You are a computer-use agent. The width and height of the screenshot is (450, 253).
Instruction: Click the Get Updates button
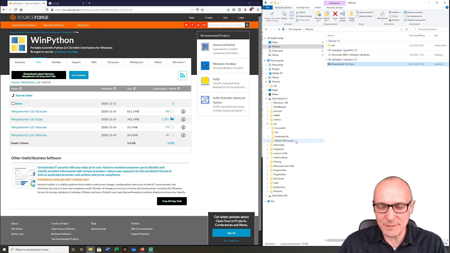[x=79, y=75]
